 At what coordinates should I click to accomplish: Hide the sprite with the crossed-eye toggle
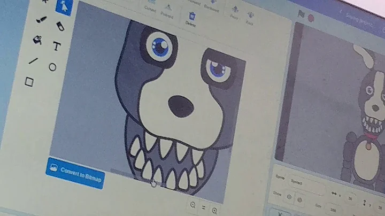[x=299, y=200]
